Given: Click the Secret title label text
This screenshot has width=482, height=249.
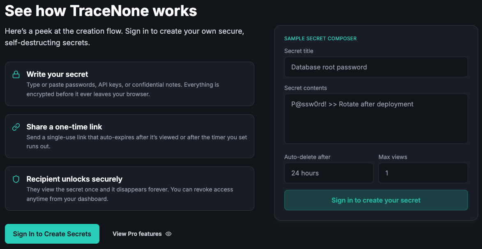Looking at the screenshot, I should click(299, 51).
